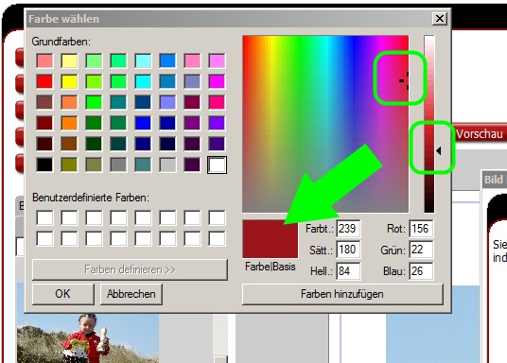Click the child photo in the background window
The height and width of the screenshot is (363, 507).
87,338
